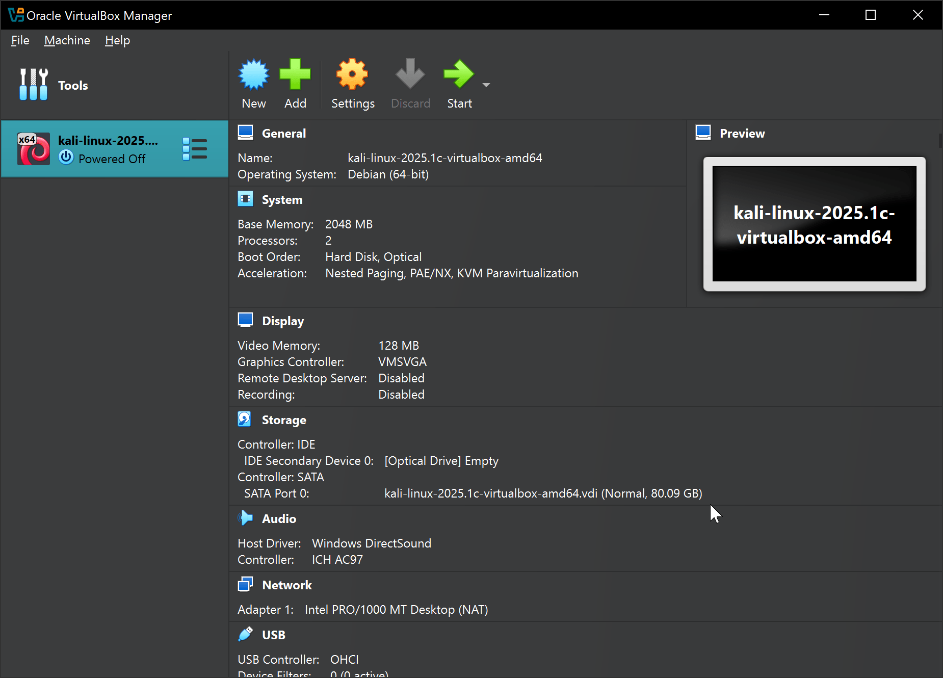Click the USB section plug icon

click(x=245, y=634)
